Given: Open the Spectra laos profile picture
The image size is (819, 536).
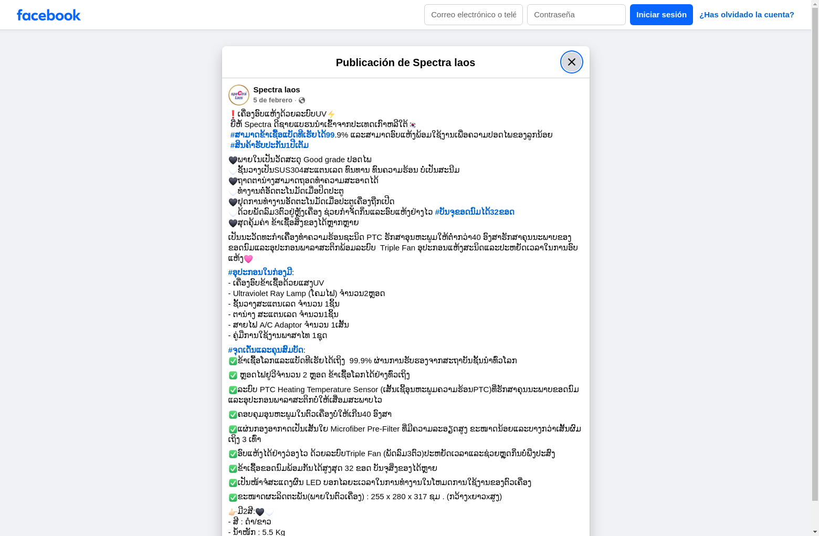Looking at the screenshot, I should [x=239, y=95].
